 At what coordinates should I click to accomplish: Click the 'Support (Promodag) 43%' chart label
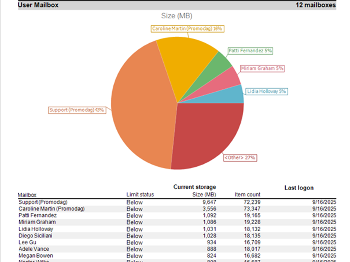click(77, 110)
